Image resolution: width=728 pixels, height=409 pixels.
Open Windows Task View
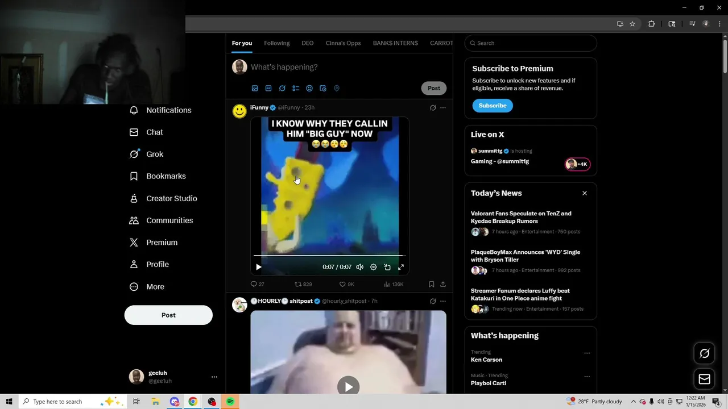point(136,402)
